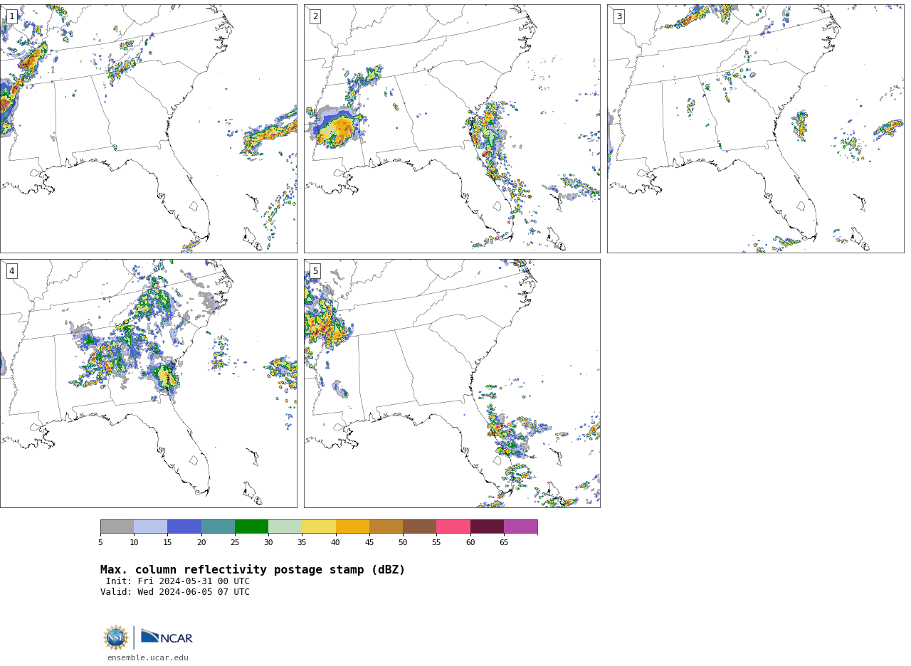Click the colorbar tick label 35
This screenshot has height=666, width=911.
point(302,543)
